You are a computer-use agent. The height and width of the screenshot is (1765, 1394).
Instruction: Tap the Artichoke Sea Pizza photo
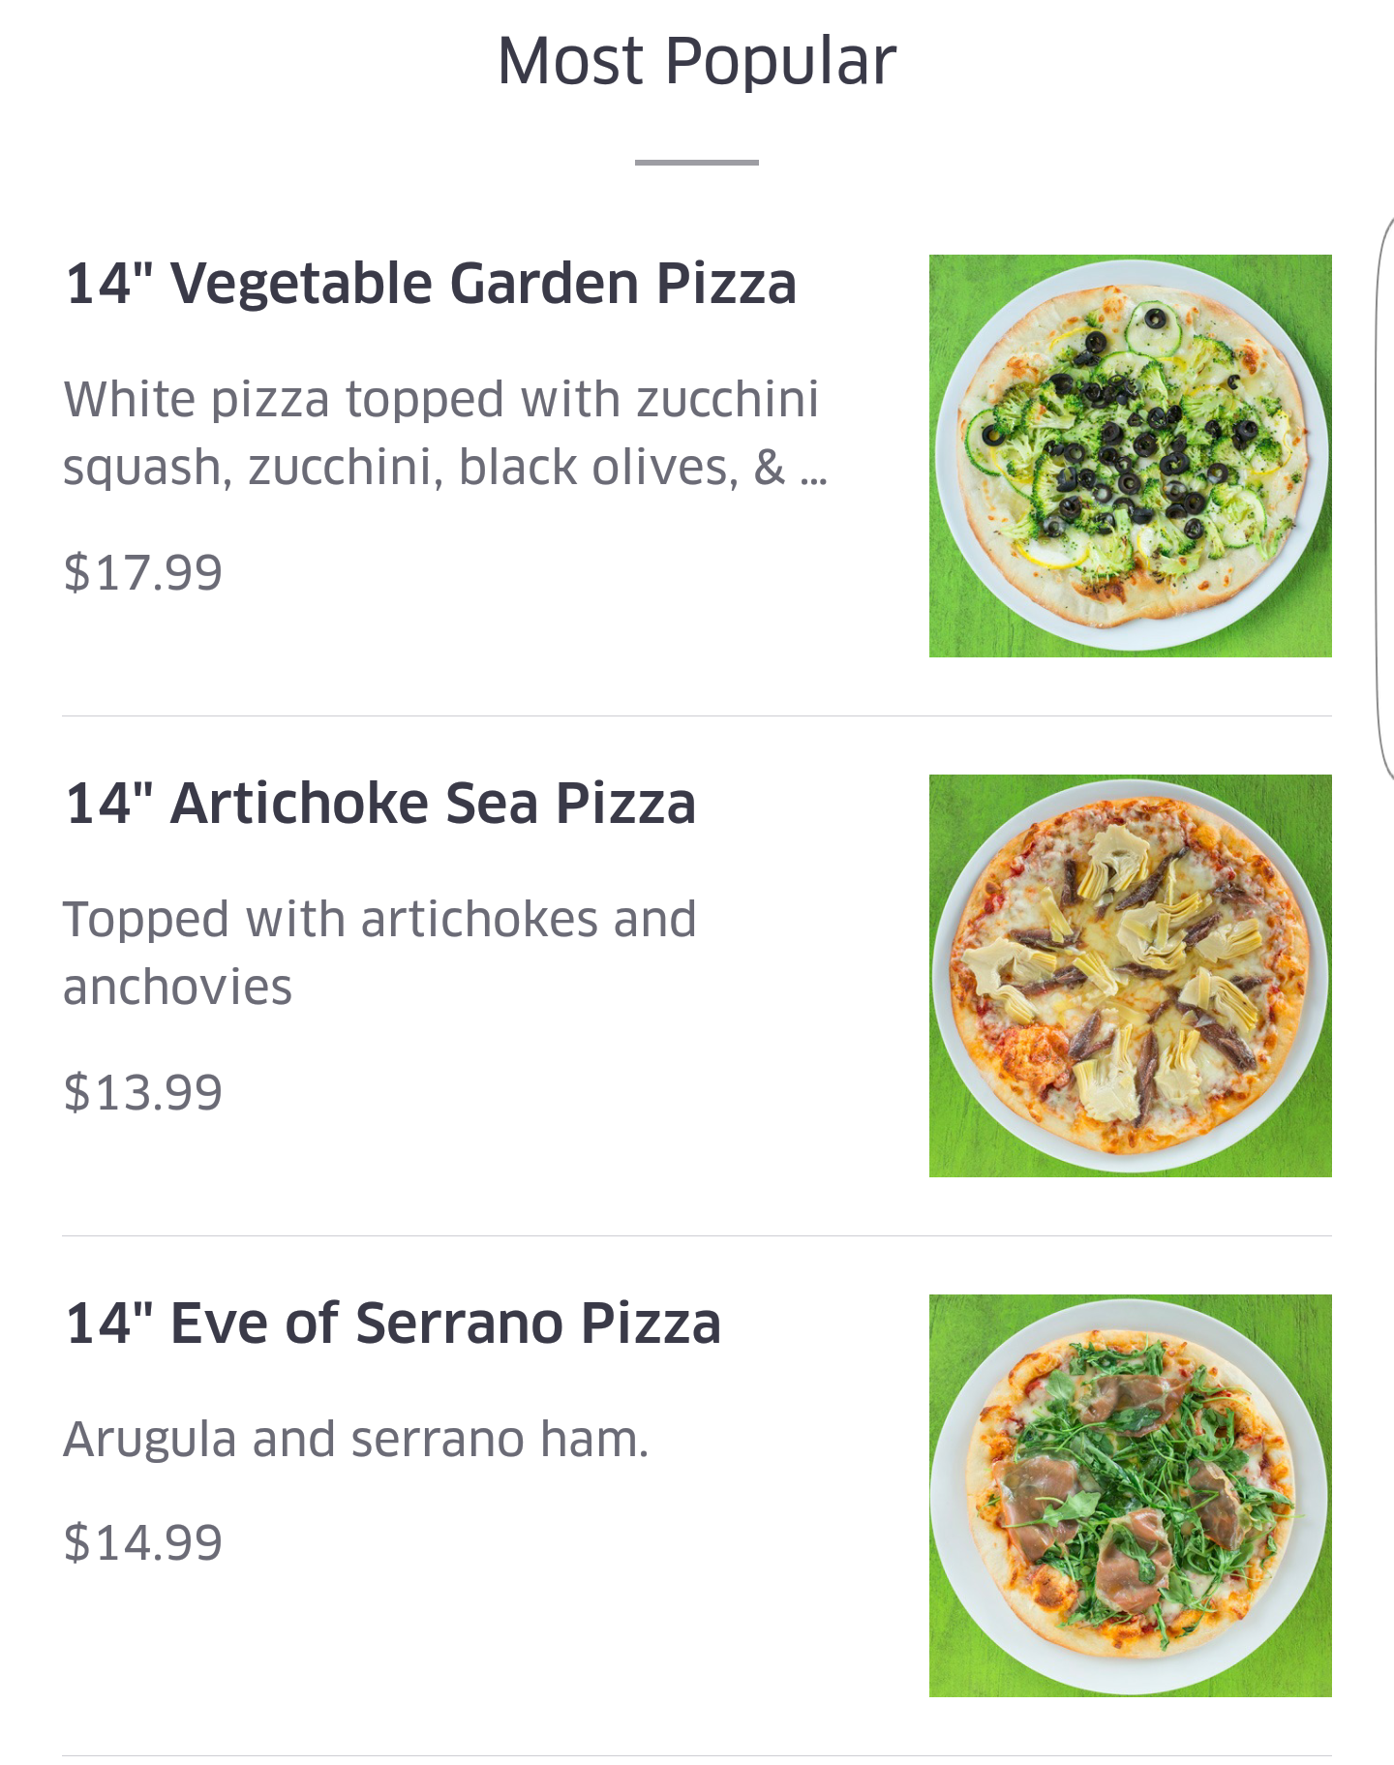[x=1130, y=976]
